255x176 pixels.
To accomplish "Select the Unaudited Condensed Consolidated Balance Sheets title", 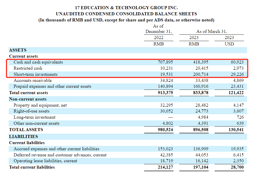I will [x=126, y=14].
